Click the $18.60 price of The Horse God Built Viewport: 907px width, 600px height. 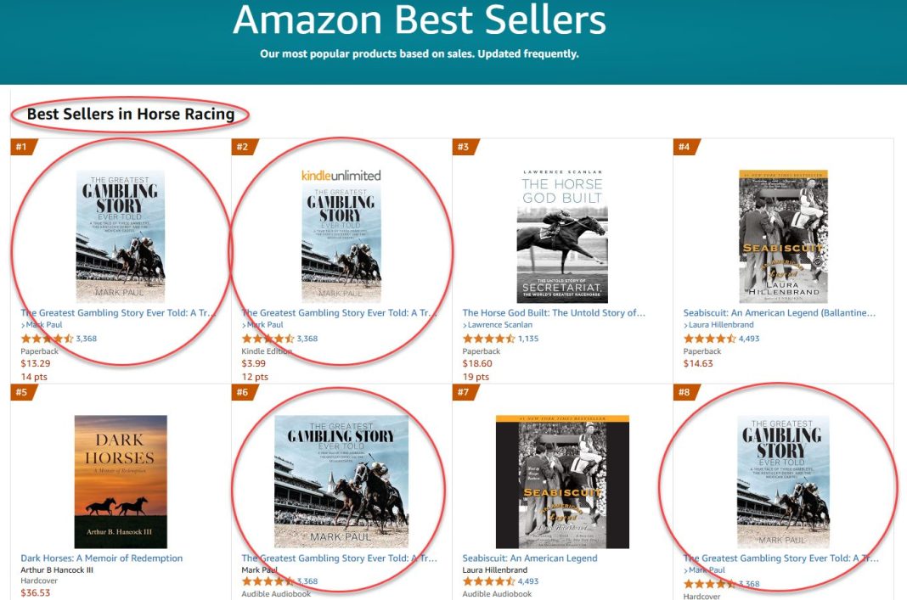476,364
